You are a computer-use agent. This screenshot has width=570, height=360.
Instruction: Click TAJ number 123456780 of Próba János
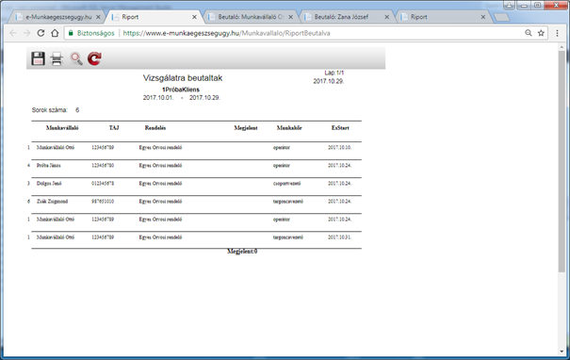[103, 166]
